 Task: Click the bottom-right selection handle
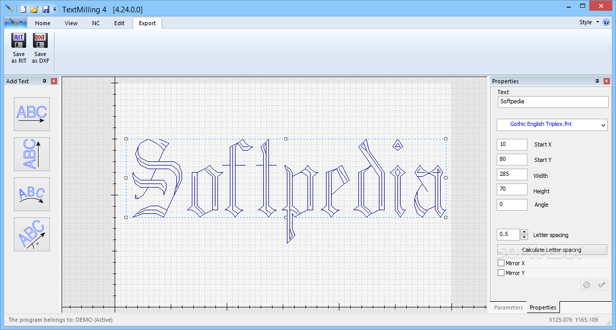[445, 217]
